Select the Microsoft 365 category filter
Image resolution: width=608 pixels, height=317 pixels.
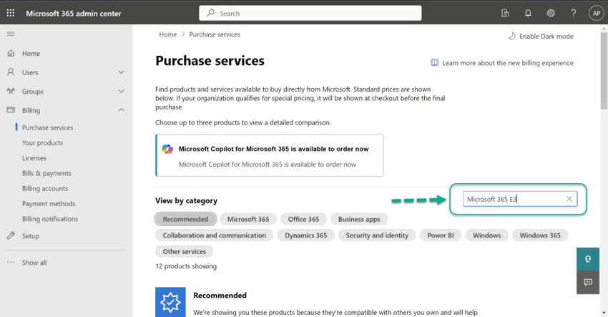click(x=248, y=219)
